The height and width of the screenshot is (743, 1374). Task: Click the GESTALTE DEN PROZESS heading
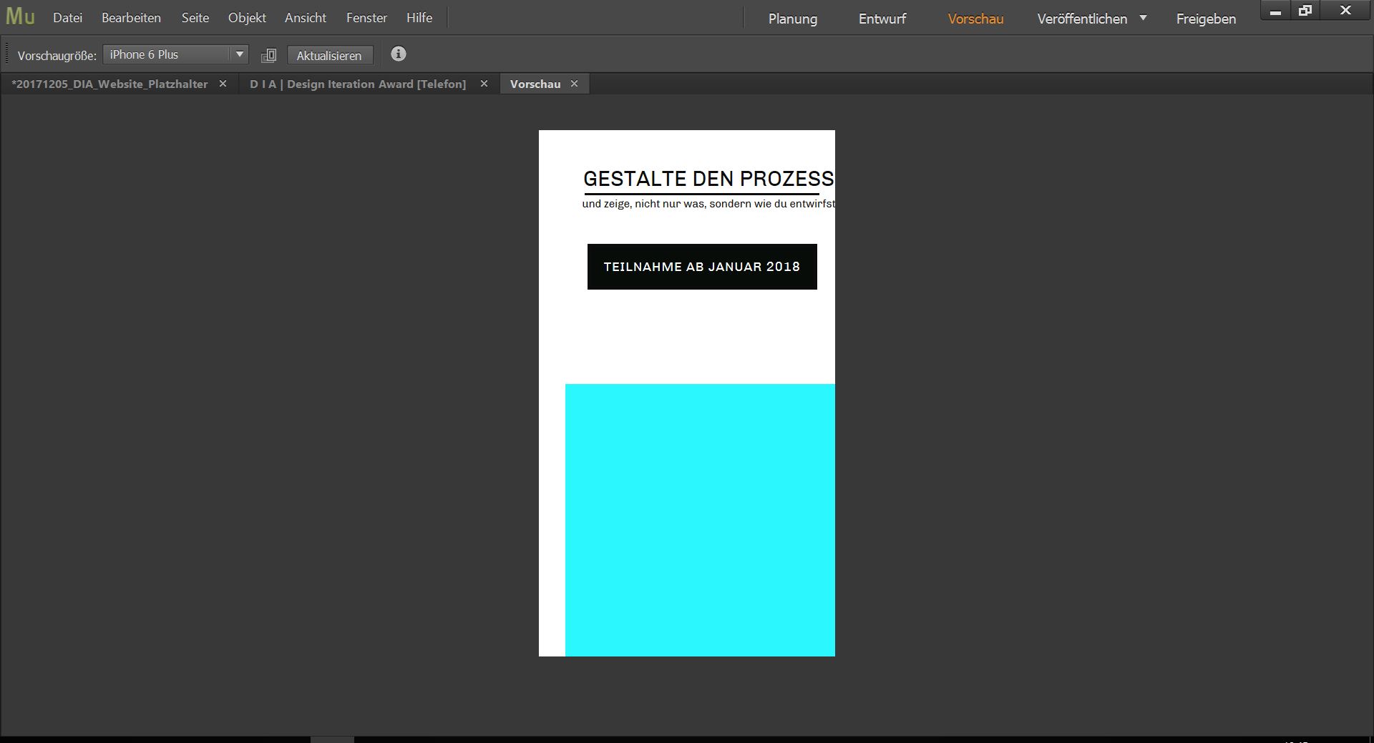(x=708, y=179)
